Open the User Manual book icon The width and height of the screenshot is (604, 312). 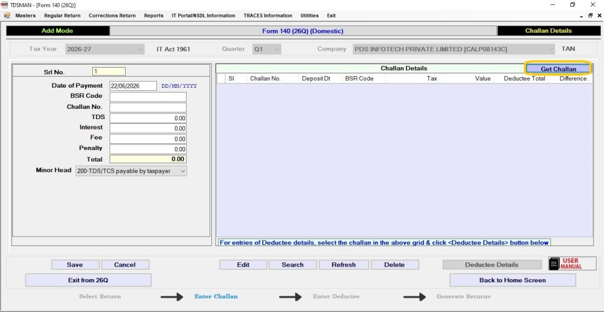coord(554,264)
